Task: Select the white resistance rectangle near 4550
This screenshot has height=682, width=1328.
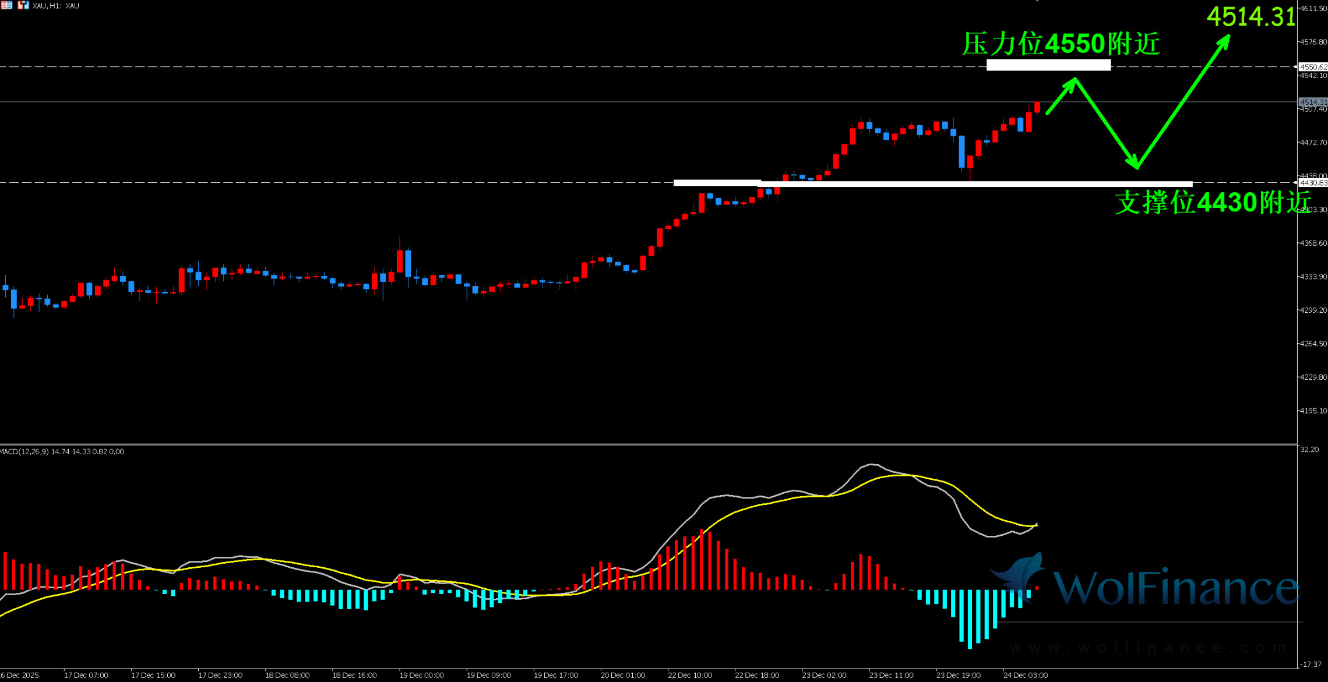Action: pyautogui.click(x=1048, y=65)
